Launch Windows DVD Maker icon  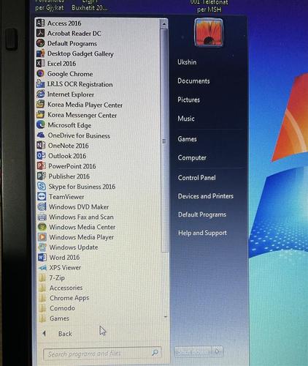point(42,206)
